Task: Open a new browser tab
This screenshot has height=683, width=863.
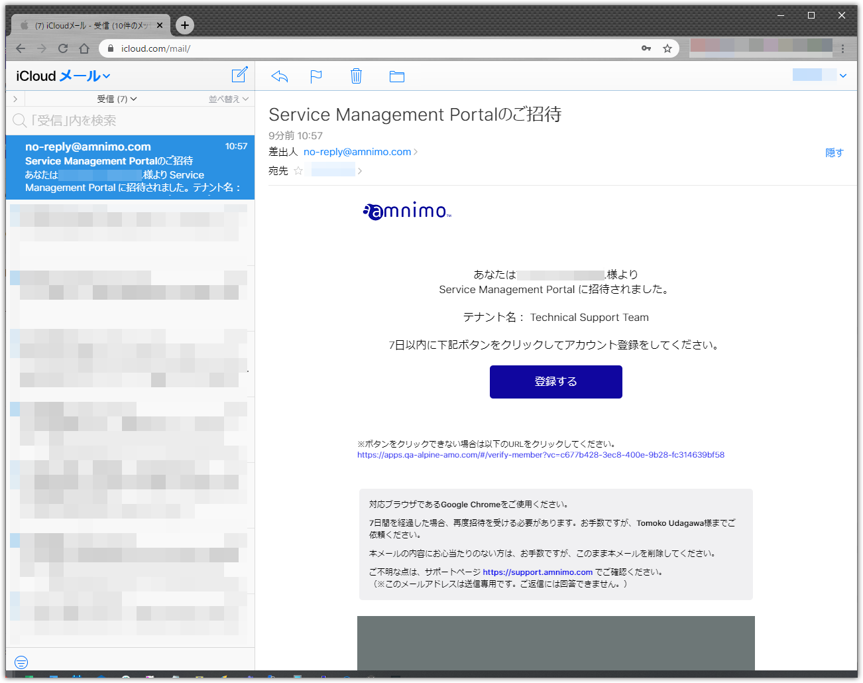Action: pos(185,25)
